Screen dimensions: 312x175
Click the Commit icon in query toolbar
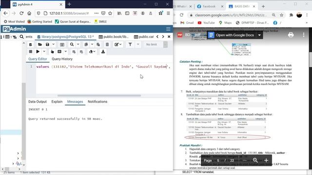click(74, 52)
